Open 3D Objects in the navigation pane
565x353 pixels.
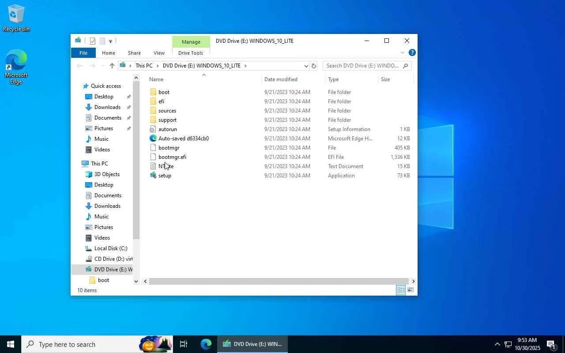tap(107, 174)
